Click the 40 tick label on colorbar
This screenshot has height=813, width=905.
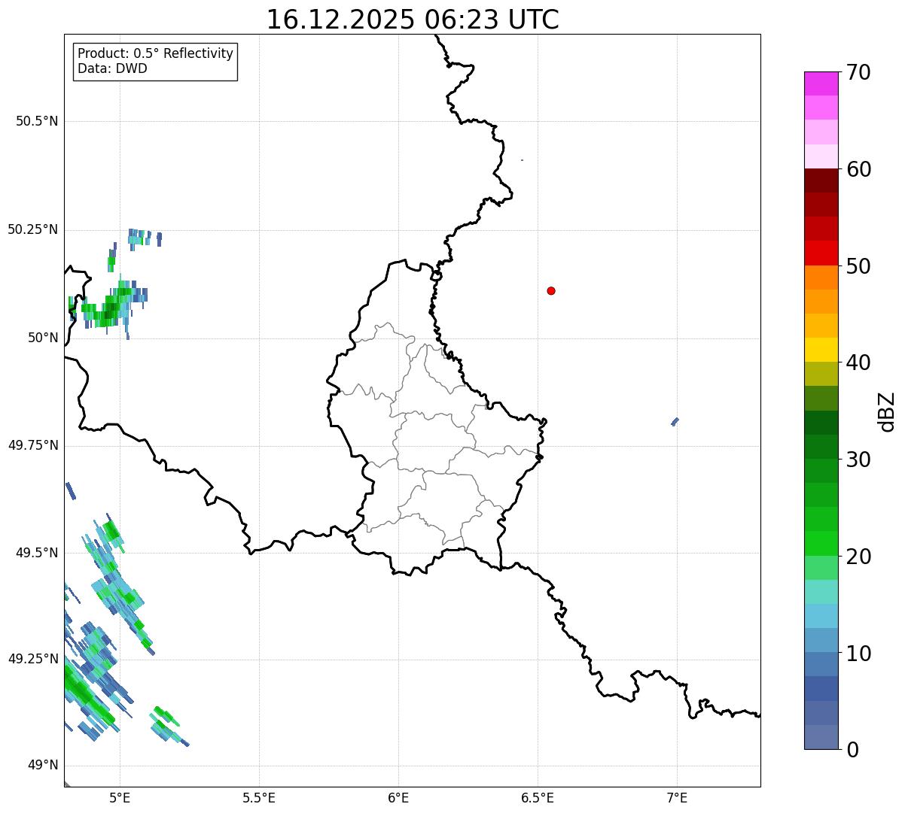click(858, 363)
